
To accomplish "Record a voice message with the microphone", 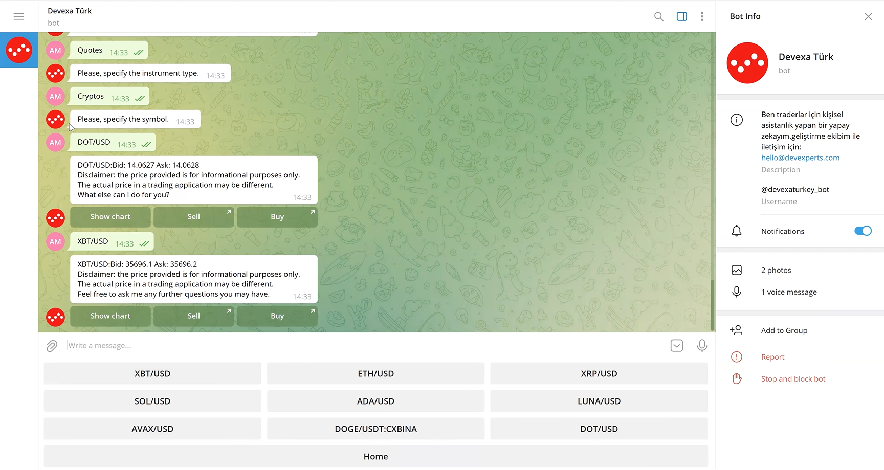I will [x=702, y=346].
